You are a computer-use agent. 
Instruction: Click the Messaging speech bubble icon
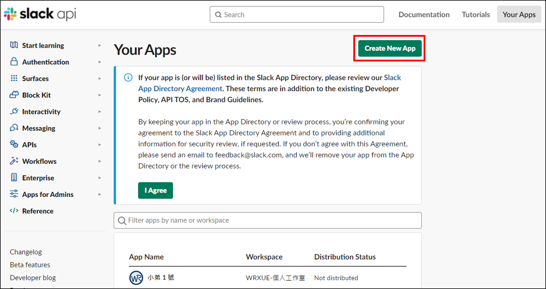[14, 128]
